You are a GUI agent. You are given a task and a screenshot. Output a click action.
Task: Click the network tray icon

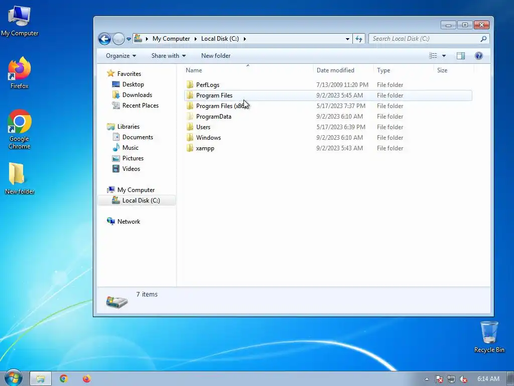pos(451,379)
